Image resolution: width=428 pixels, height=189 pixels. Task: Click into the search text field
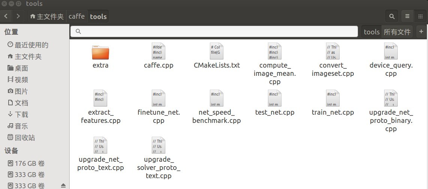pos(214,31)
